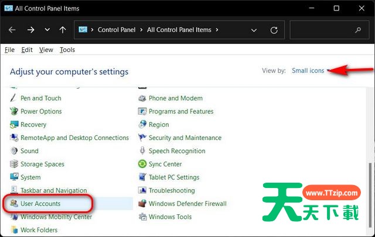Screen dimensions: 375x237
Task: Click the Sync Center green icon
Action: 142,164
